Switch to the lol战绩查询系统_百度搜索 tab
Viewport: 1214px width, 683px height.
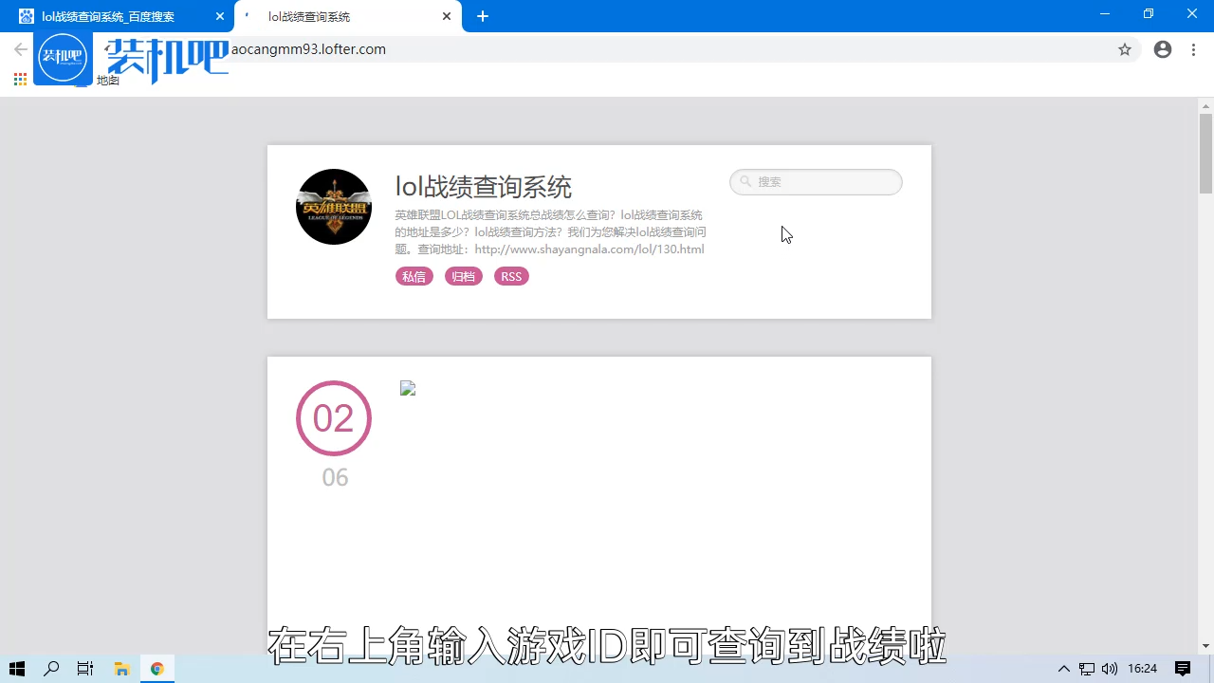[109, 16]
